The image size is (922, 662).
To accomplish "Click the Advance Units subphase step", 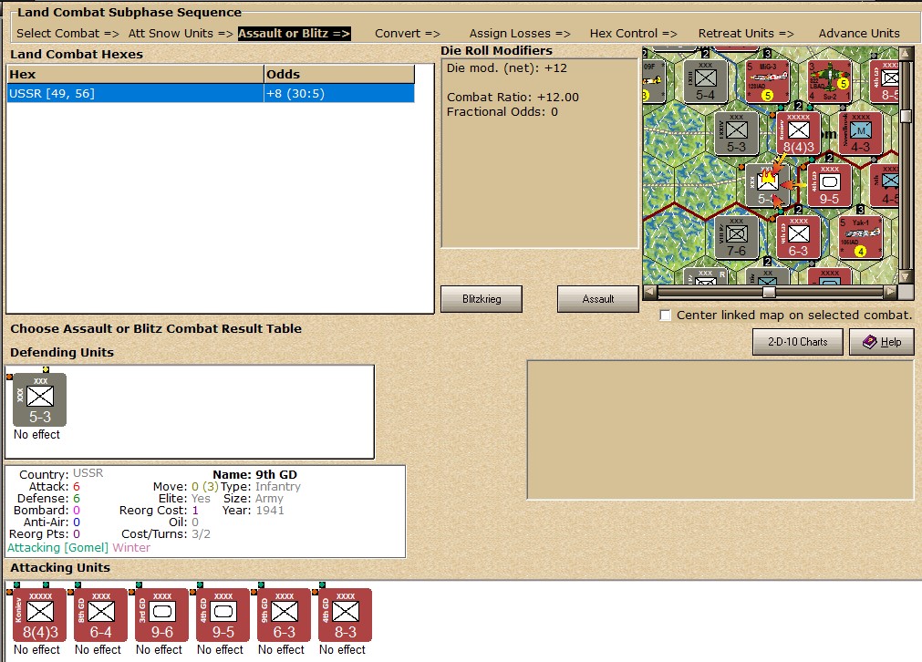I will coord(859,34).
